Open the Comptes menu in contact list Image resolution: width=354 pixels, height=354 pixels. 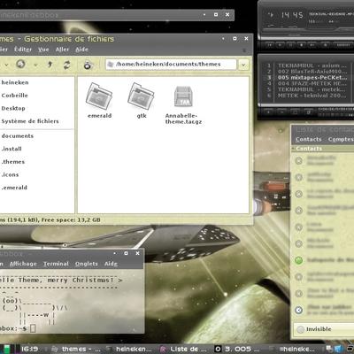[341, 139]
